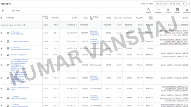The image size is (191, 107).
Task: Sort by the Interaction rate column header
Action: point(45,18)
